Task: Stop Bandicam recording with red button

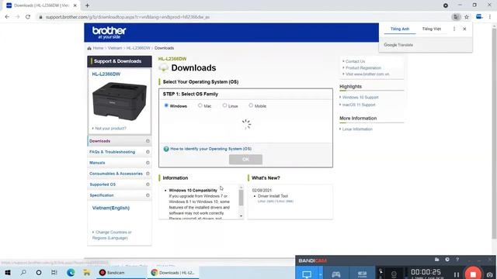Action: tap(473, 274)
